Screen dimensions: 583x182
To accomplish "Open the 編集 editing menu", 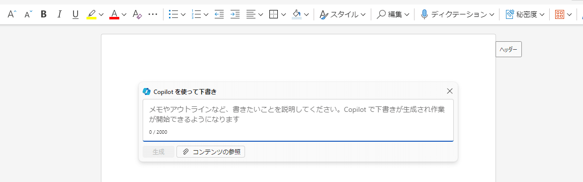I will (x=393, y=14).
